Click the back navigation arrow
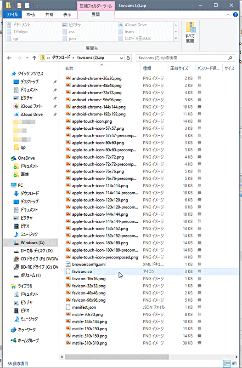 [9, 58]
